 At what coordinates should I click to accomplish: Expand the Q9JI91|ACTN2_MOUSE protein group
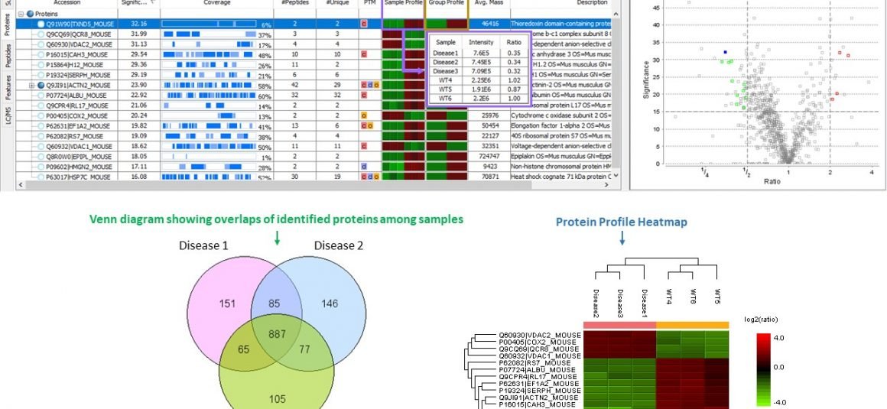pyautogui.click(x=31, y=86)
